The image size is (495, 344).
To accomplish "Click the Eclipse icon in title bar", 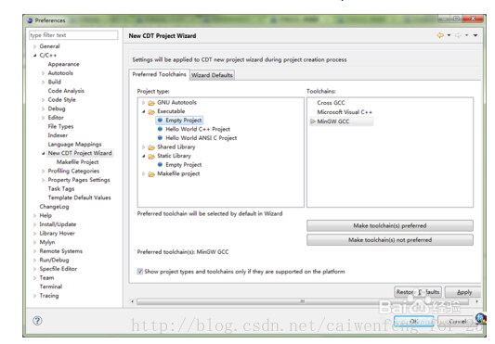I will pyautogui.click(x=30, y=20).
